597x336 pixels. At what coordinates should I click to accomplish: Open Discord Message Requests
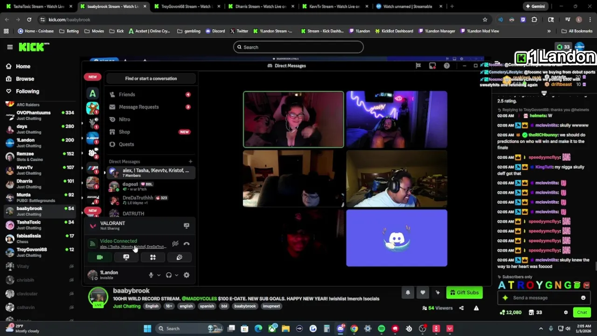tap(150, 107)
